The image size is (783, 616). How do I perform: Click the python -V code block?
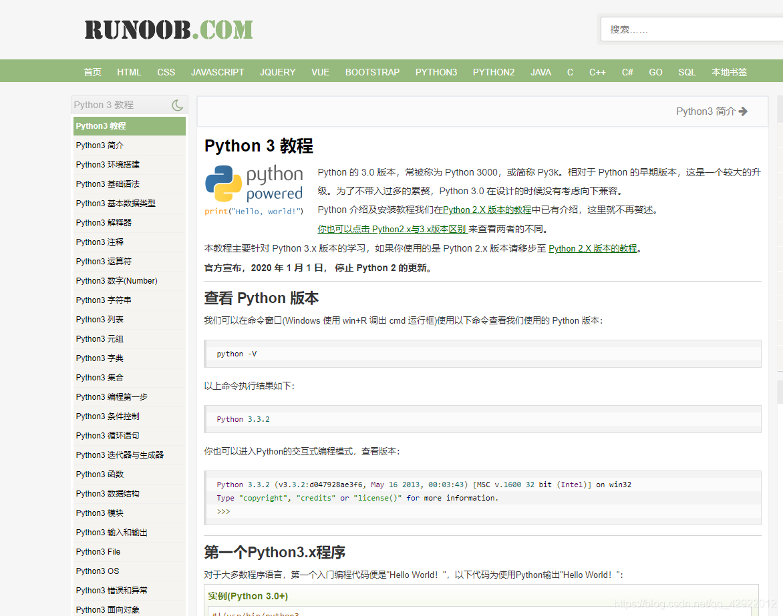(x=482, y=354)
